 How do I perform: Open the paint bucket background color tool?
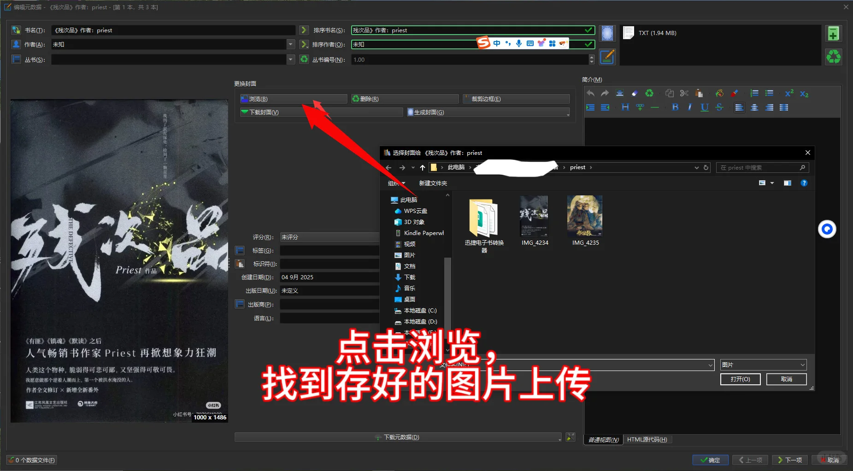719,93
